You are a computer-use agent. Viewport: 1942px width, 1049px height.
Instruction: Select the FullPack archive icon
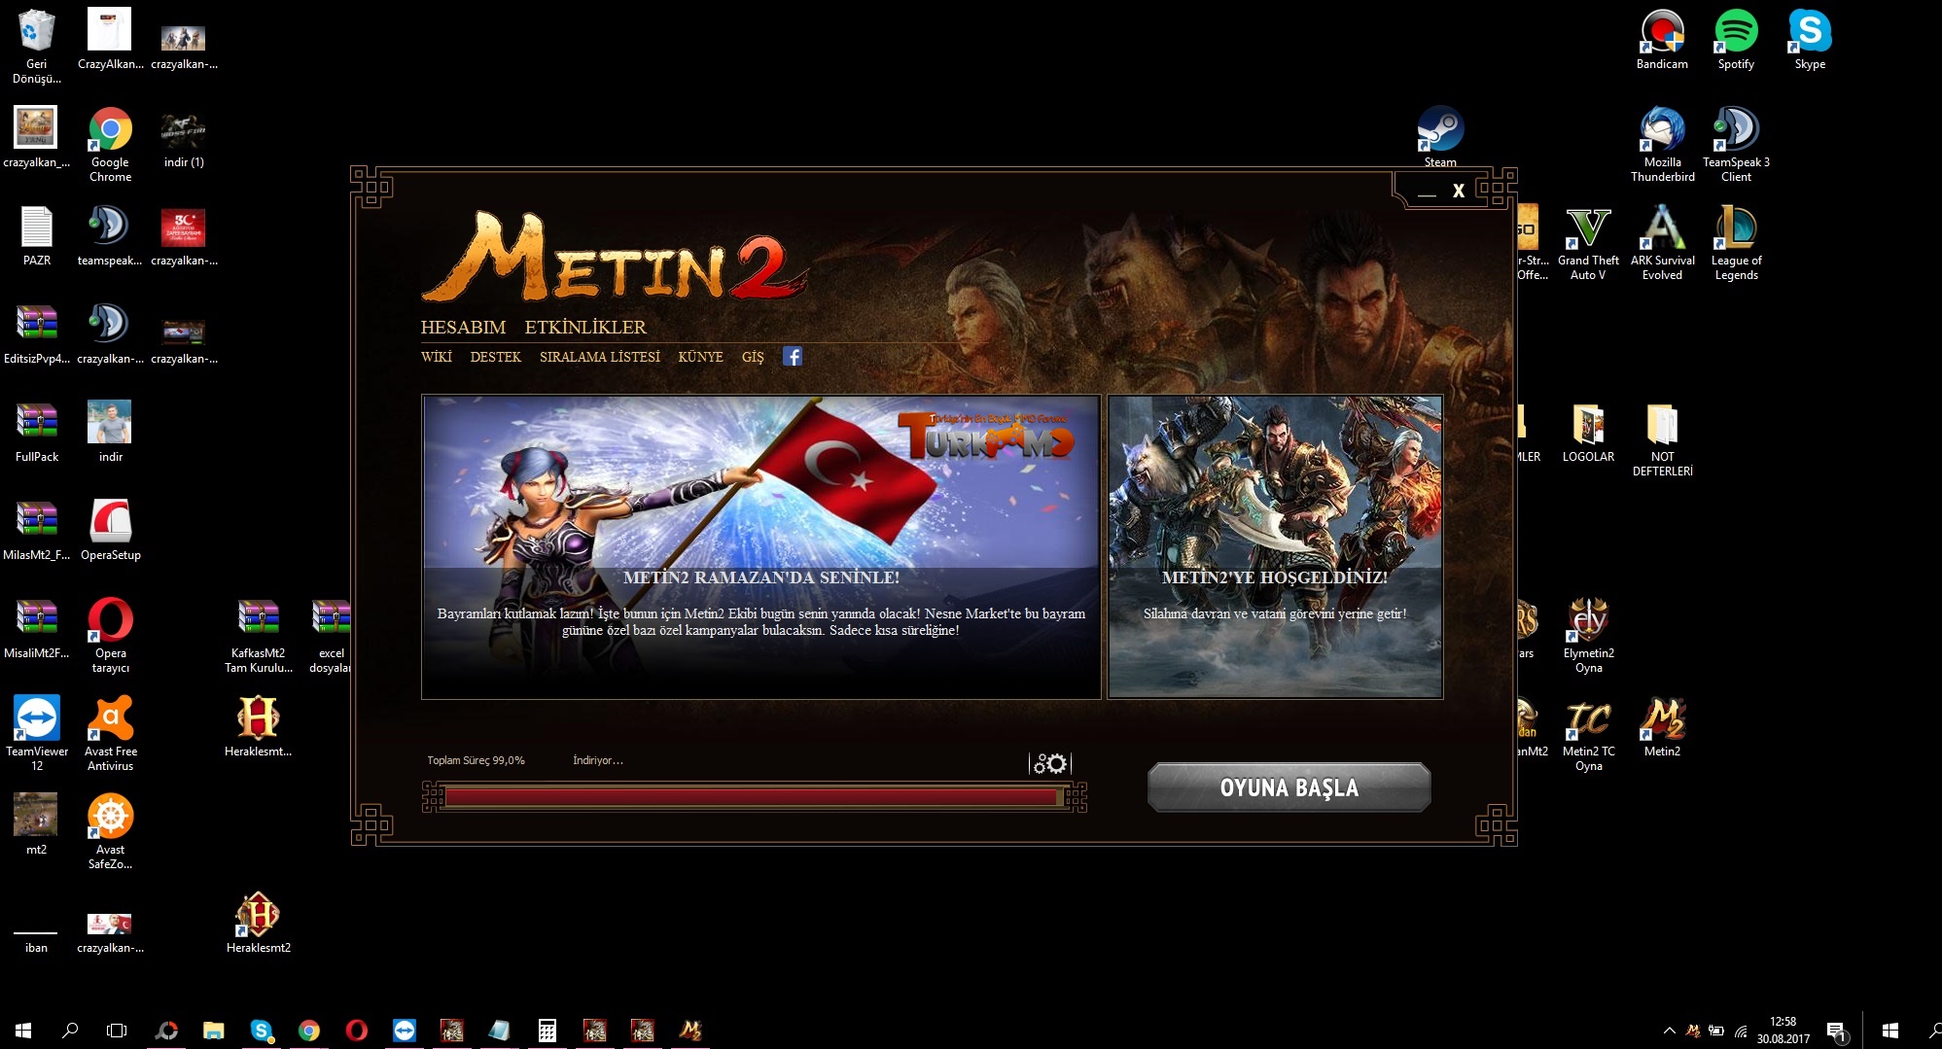click(x=37, y=433)
